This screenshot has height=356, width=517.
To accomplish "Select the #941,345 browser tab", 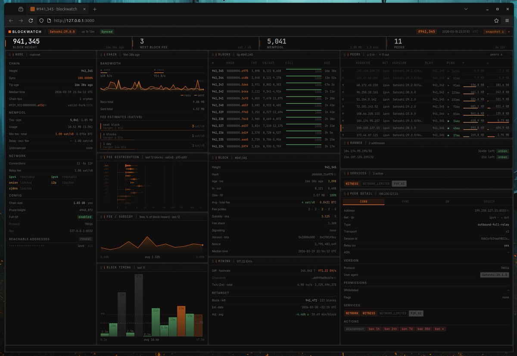I will [59, 9].
